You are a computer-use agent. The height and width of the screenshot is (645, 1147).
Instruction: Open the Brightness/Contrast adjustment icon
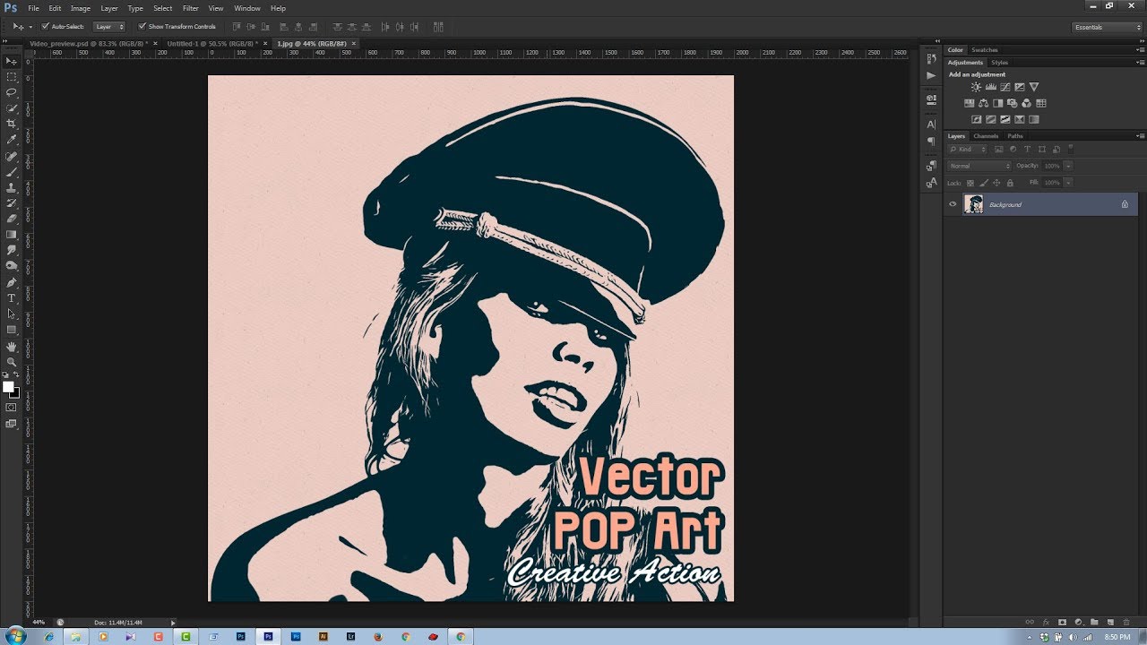976,87
